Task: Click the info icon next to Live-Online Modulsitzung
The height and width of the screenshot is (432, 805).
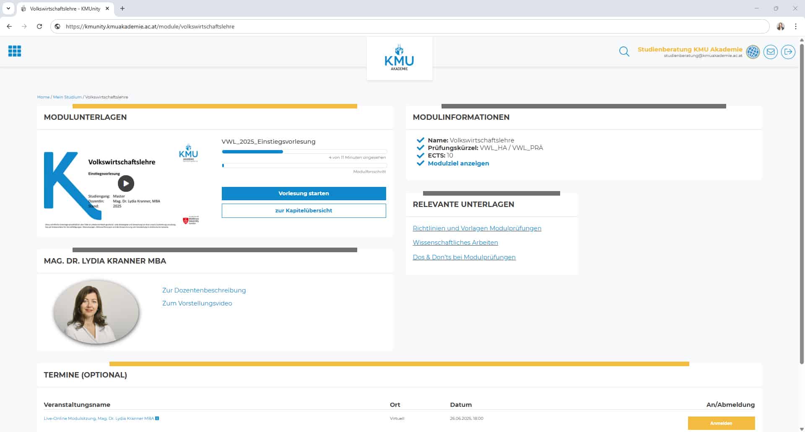Action: pyautogui.click(x=157, y=418)
